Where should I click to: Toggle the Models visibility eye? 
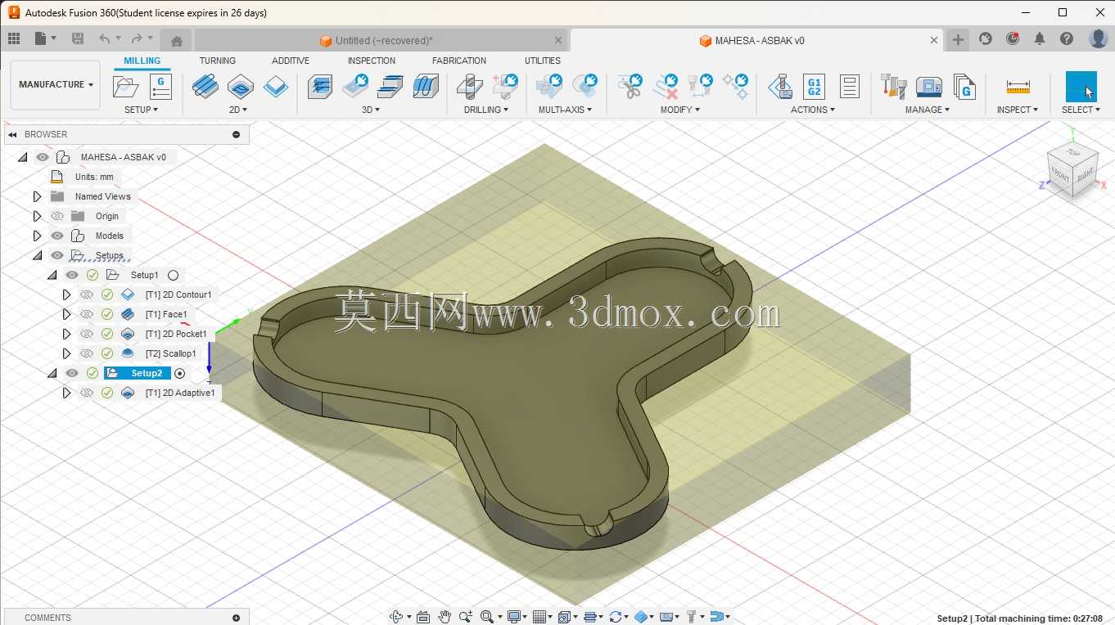click(x=57, y=236)
